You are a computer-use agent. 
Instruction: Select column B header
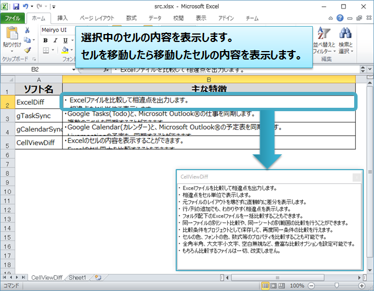tap(209, 79)
